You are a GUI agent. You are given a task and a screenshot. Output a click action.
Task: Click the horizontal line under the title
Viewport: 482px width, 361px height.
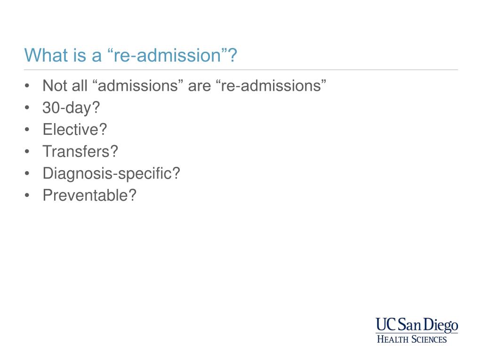(x=241, y=70)
